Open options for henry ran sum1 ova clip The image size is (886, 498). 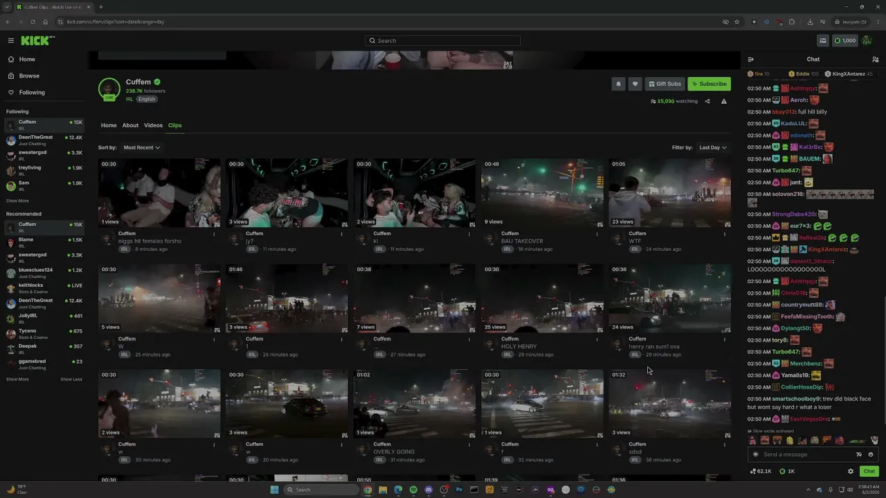coord(725,339)
